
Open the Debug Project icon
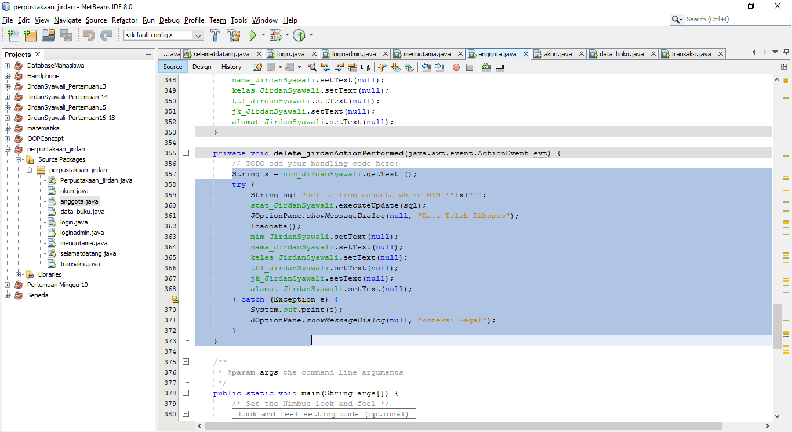tap(275, 34)
